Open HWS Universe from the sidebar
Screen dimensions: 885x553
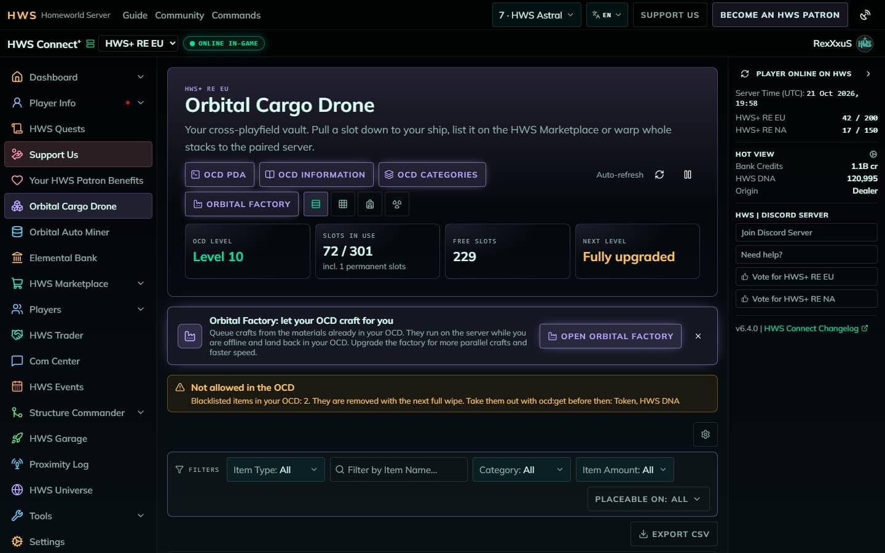click(78, 490)
